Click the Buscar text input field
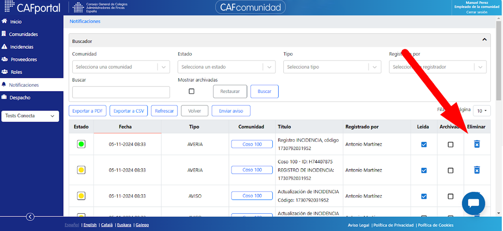503x231 pixels. 121,92
